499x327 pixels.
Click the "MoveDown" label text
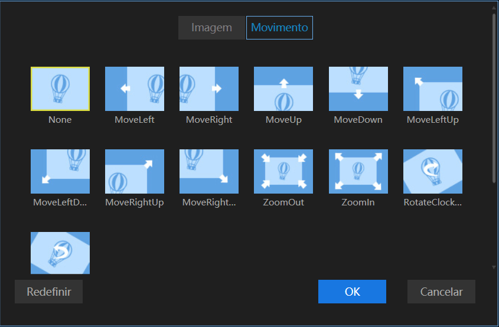coord(358,120)
